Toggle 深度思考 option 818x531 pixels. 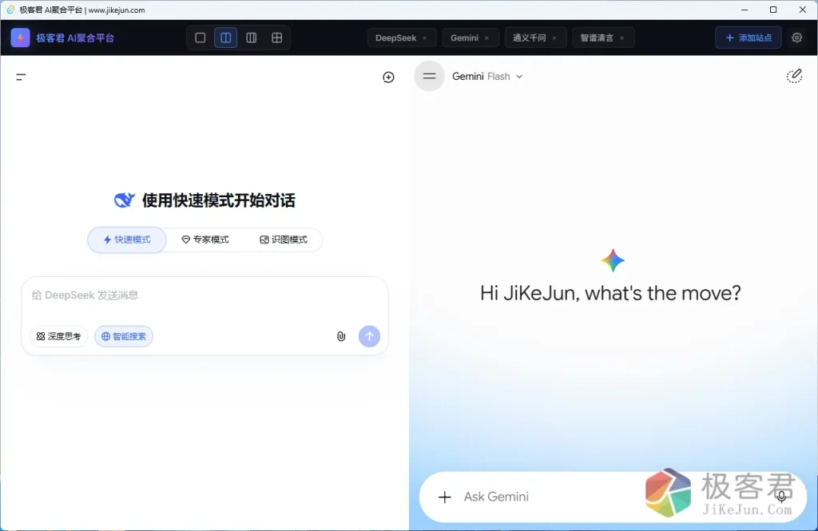[x=58, y=336]
